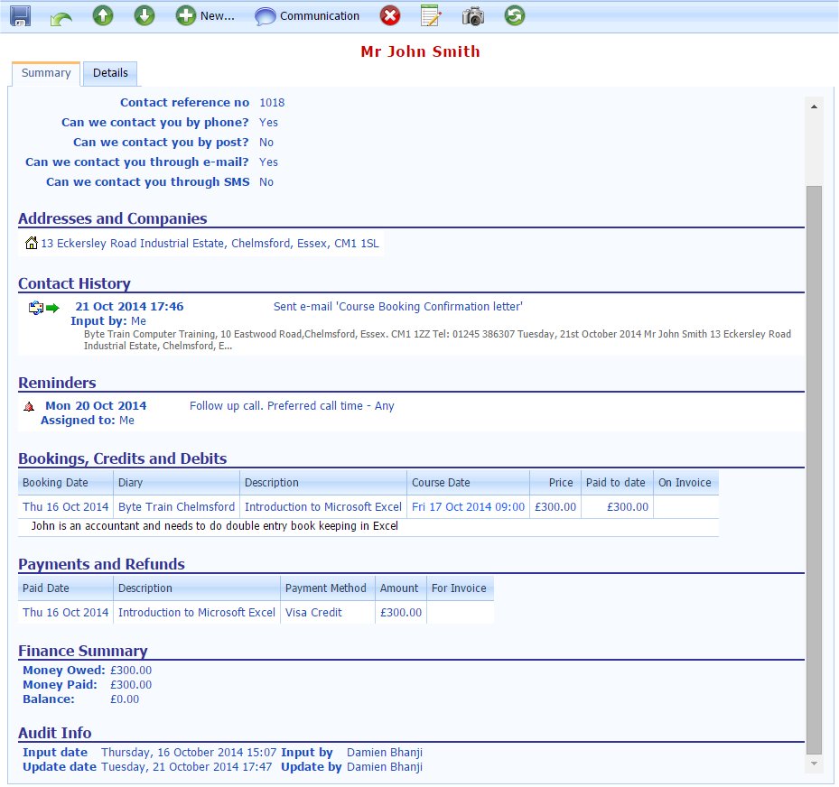Screen dimensions: 839x787
Task: Open the Mon 20 Oct 2014 reminder
Action: click(96, 406)
